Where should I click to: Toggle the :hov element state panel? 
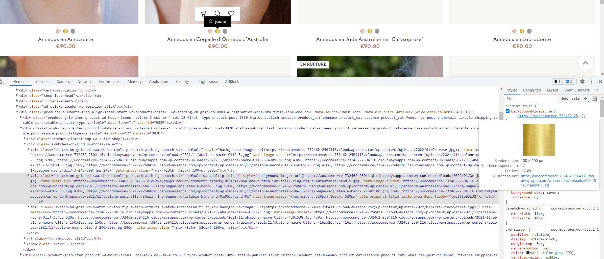[x=564, y=99]
